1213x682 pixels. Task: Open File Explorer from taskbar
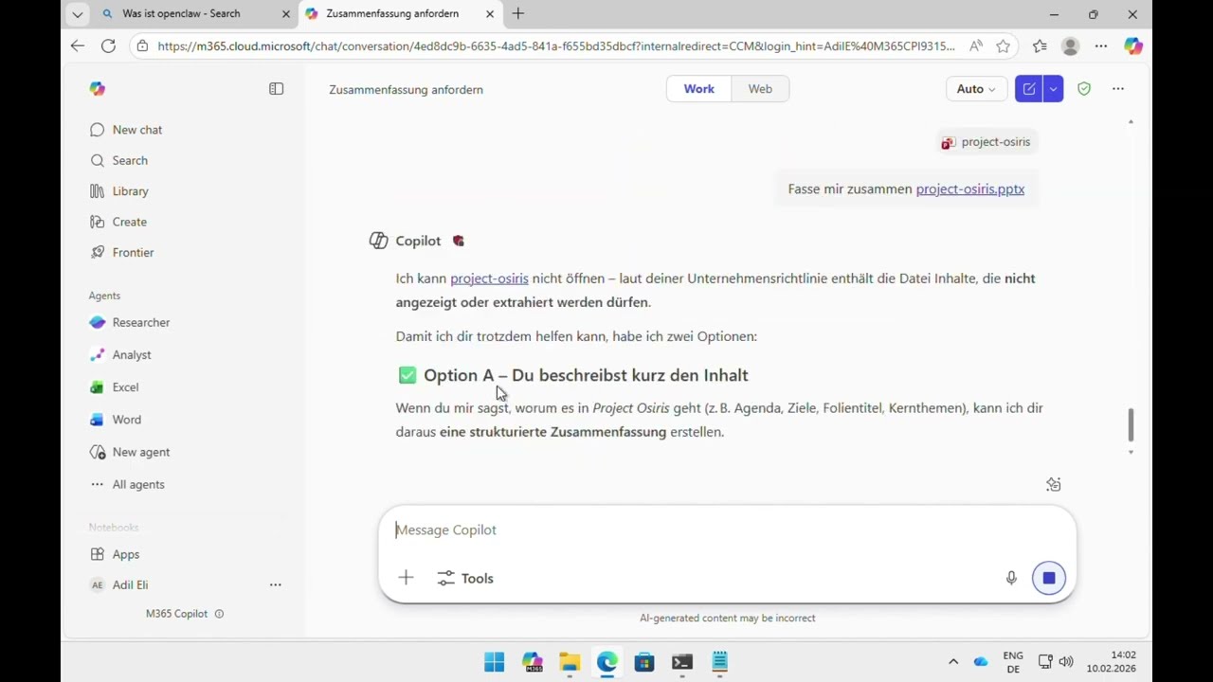[x=570, y=662]
